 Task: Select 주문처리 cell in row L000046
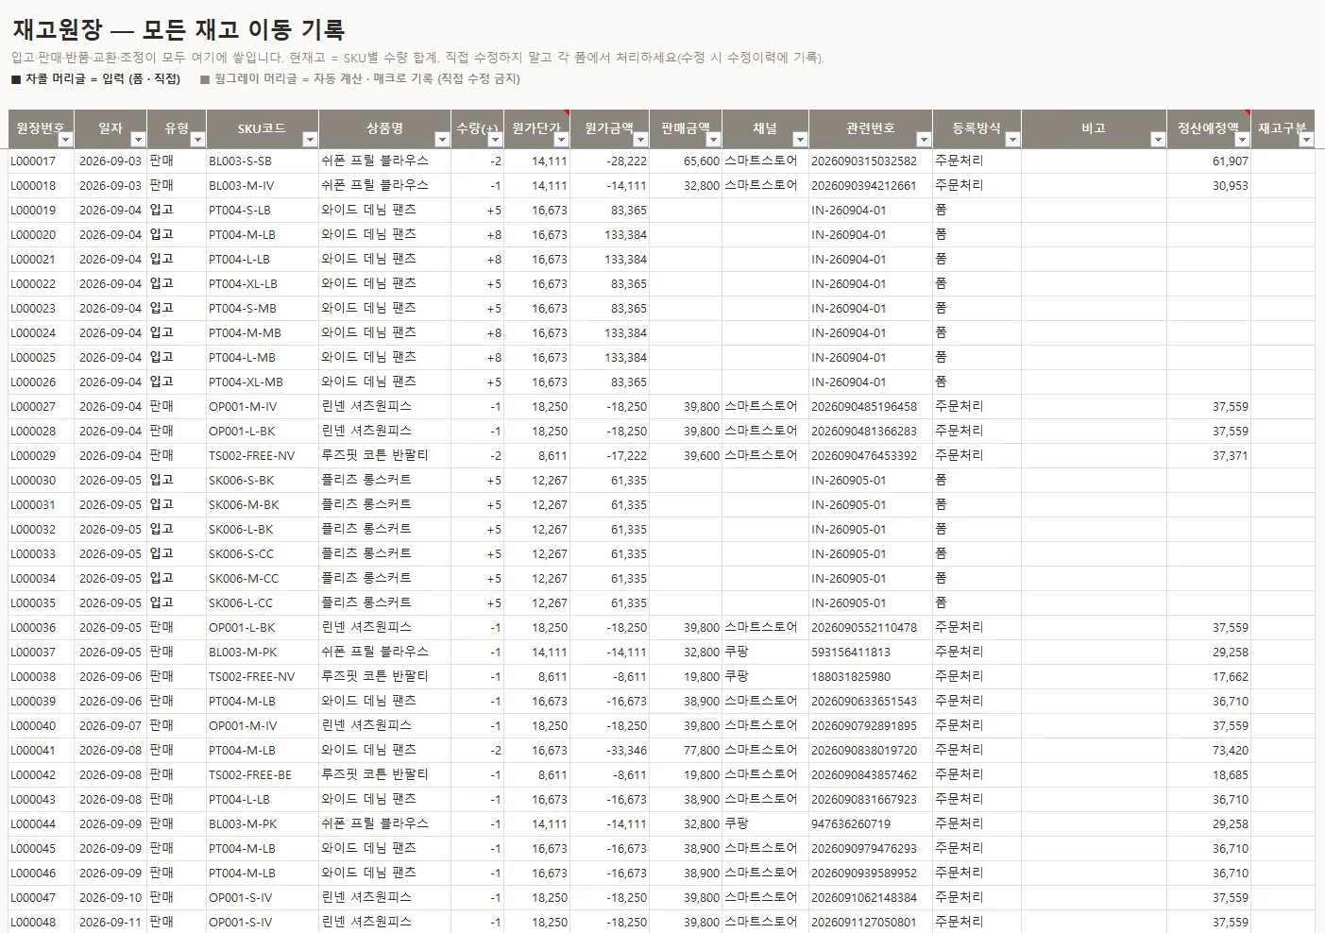point(977,874)
